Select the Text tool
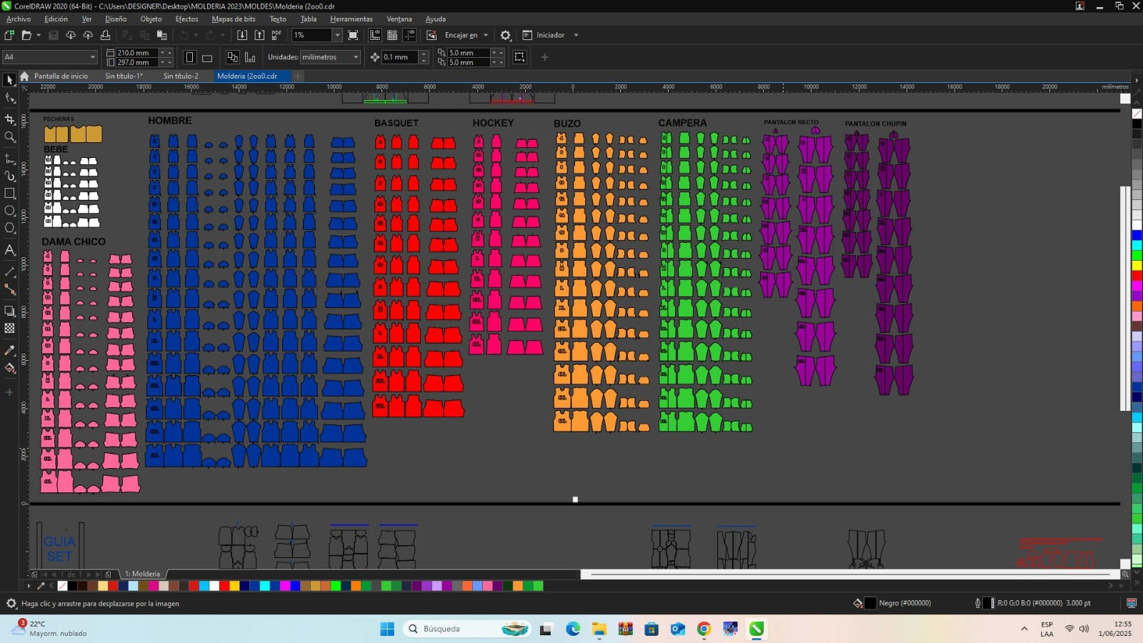This screenshot has height=643, width=1143. (x=9, y=250)
